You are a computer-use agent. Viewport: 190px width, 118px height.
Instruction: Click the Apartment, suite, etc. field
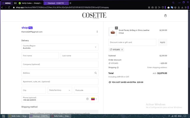(x=60, y=82)
